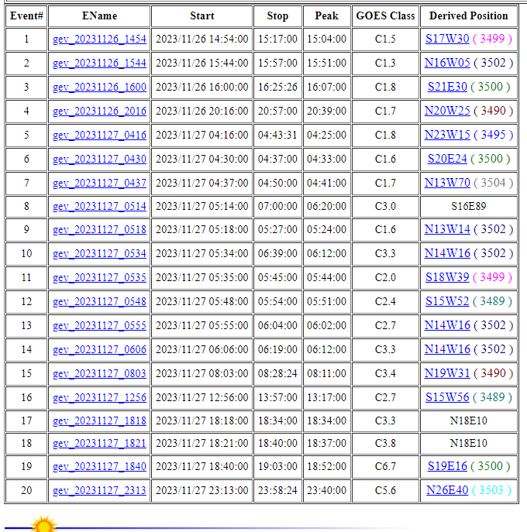Open event link gev_20231127_0535
The width and height of the screenshot is (527, 532).
click(99, 278)
